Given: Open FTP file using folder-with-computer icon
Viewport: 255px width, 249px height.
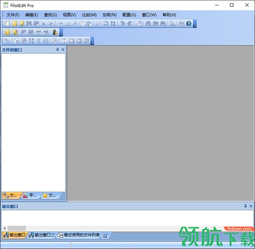Looking at the screenshot, I should [22, 24].
